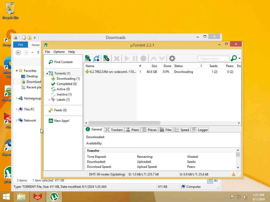
Task: Click the Start torrent play icon
Action: (x=127, y=58)
